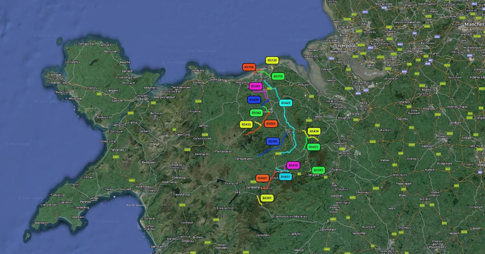Select the blue B5105 road label

coord(273,142)
